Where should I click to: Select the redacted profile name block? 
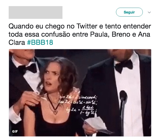[x=35, y=12]
